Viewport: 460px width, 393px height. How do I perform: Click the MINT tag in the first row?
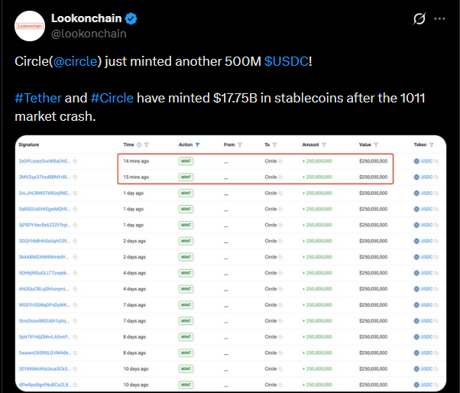[186, 161]
